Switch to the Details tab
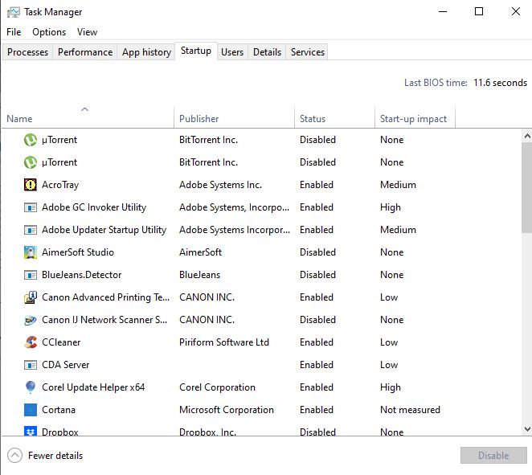 267,52
